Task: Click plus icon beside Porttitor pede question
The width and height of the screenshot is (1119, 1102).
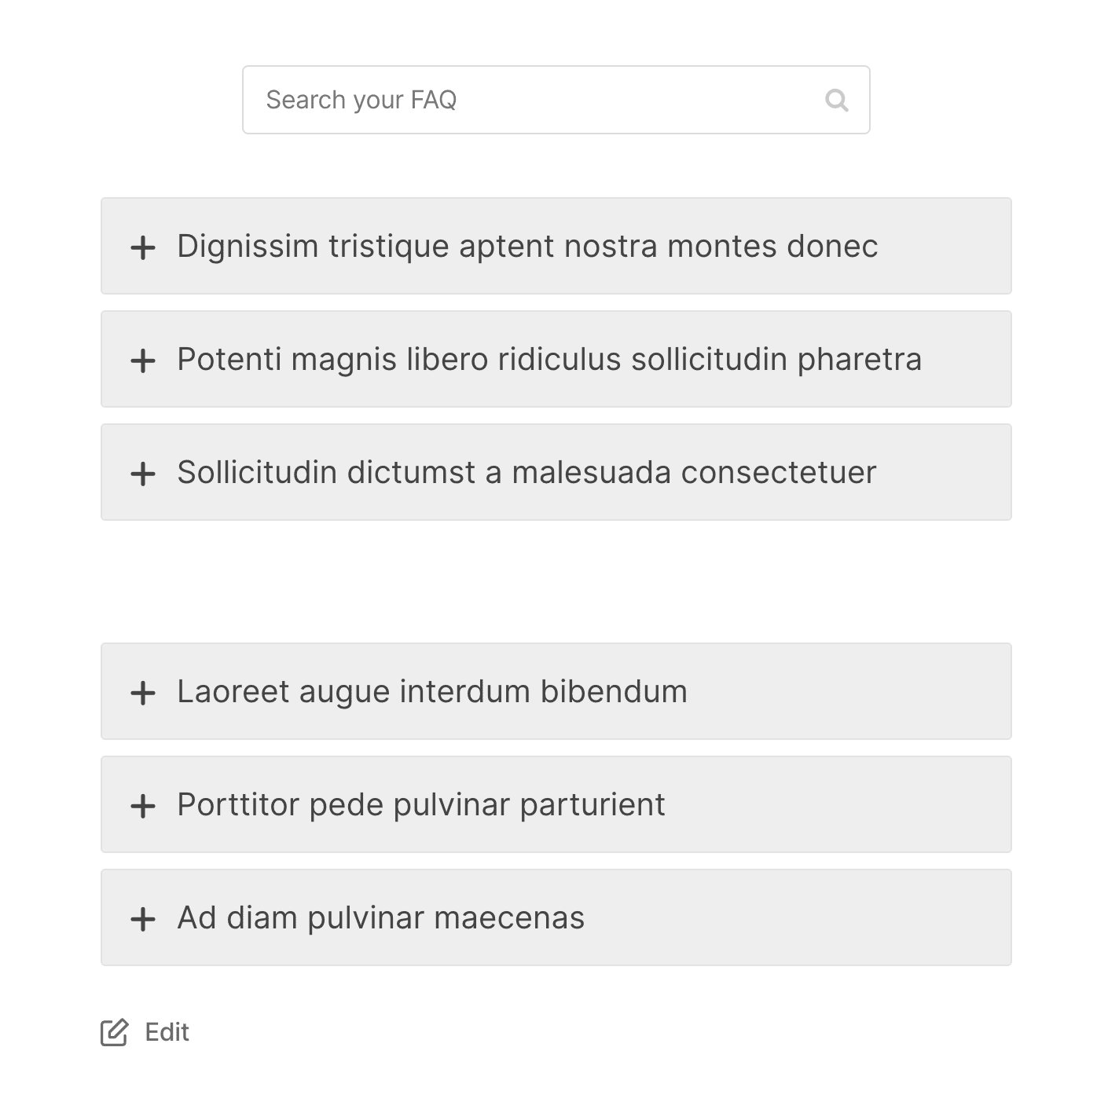Action: pos(143,806)
